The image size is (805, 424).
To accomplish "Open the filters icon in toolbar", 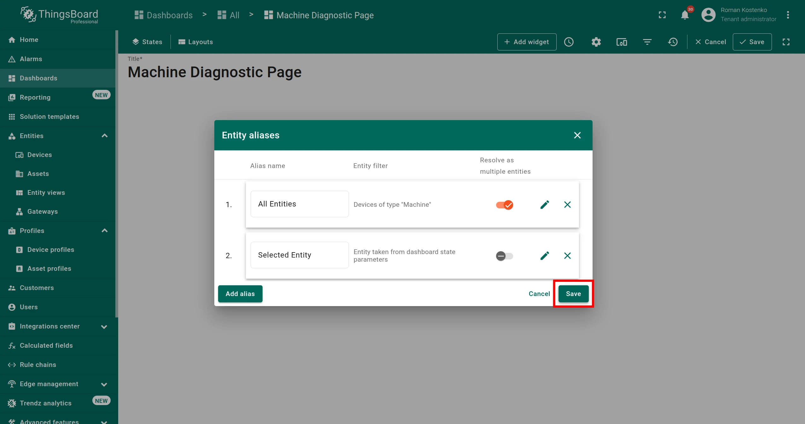I will click(647, 42).
